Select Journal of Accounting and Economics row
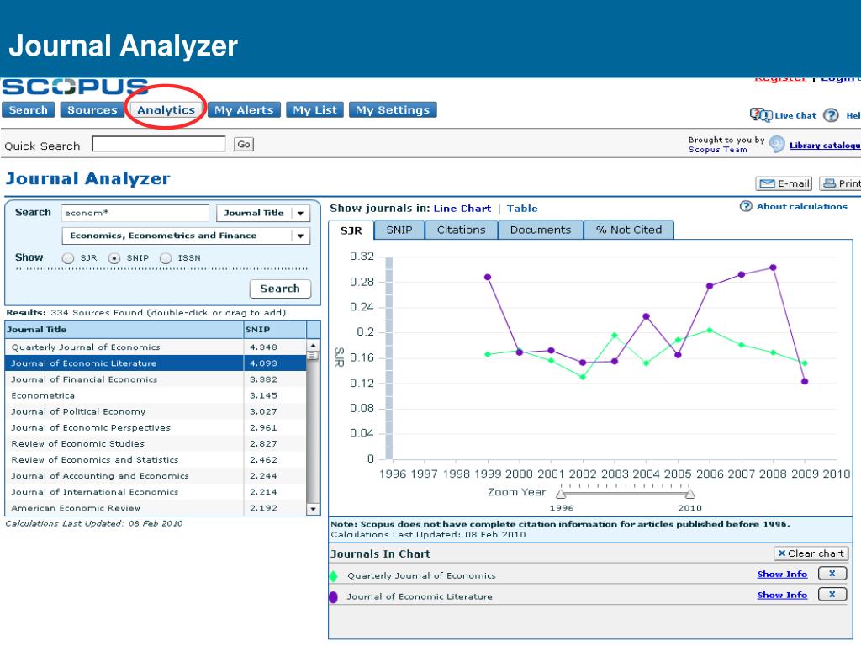 point(156,476)
